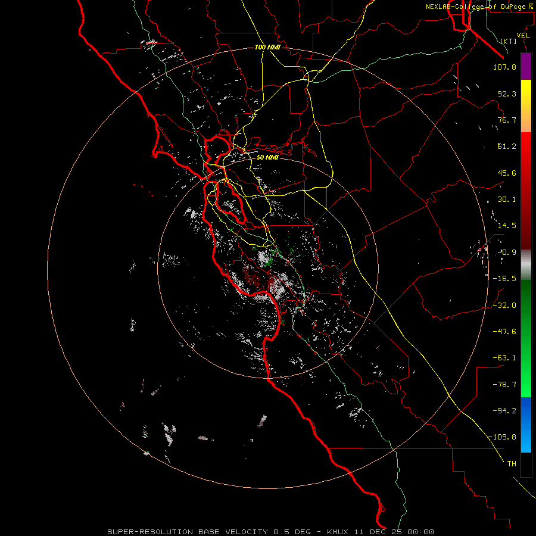Pick the blue segment of velocity colorbar
The height and width of the screenshot is (536, 536).
[x=526, y=425]
